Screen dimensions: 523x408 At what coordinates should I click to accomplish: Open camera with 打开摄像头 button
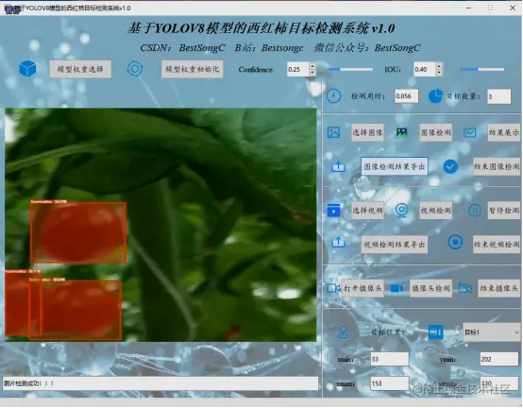point(363,288)
